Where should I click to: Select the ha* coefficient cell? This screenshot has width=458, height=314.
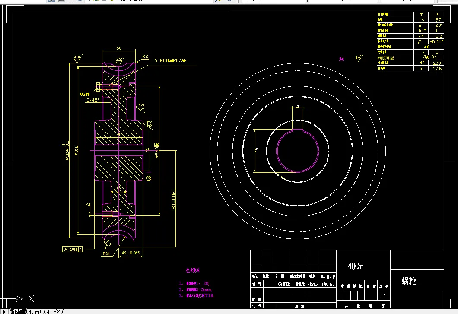(x=421, y=30)
